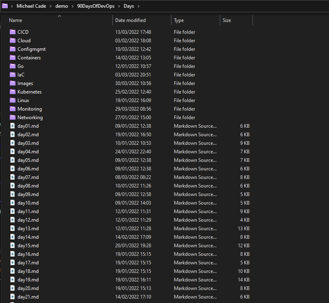Viewport: 329px width, 303px height.
Task: Select the Containers folder icon
Action: (13, 58)
